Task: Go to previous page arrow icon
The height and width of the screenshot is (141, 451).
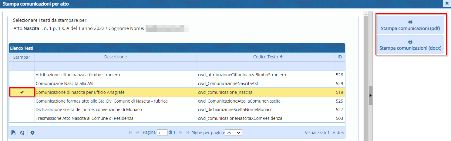Action: [137, 133]
